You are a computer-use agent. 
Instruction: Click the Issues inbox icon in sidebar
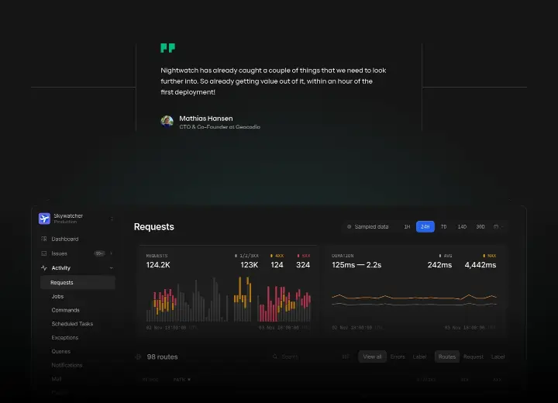tap(43, 253)
